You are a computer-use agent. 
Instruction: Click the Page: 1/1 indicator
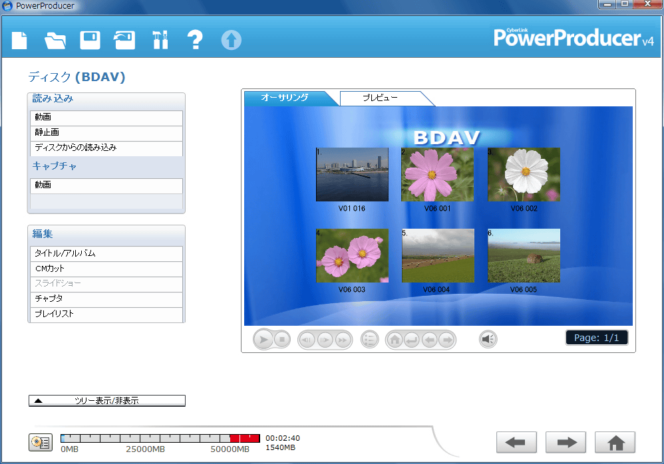click(596, 338)
